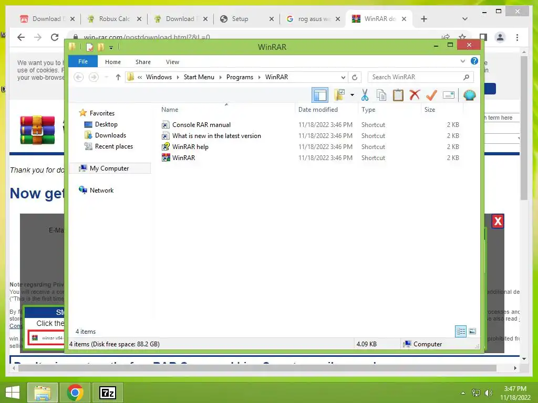
Task: Click the Rename toolbar icon
Action: point(449,95)
